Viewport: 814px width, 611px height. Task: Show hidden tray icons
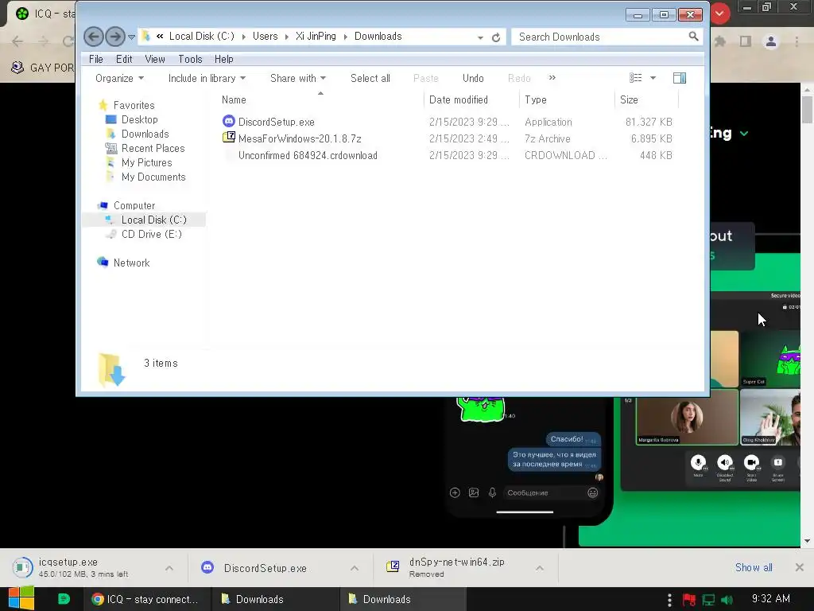point(669,600)
